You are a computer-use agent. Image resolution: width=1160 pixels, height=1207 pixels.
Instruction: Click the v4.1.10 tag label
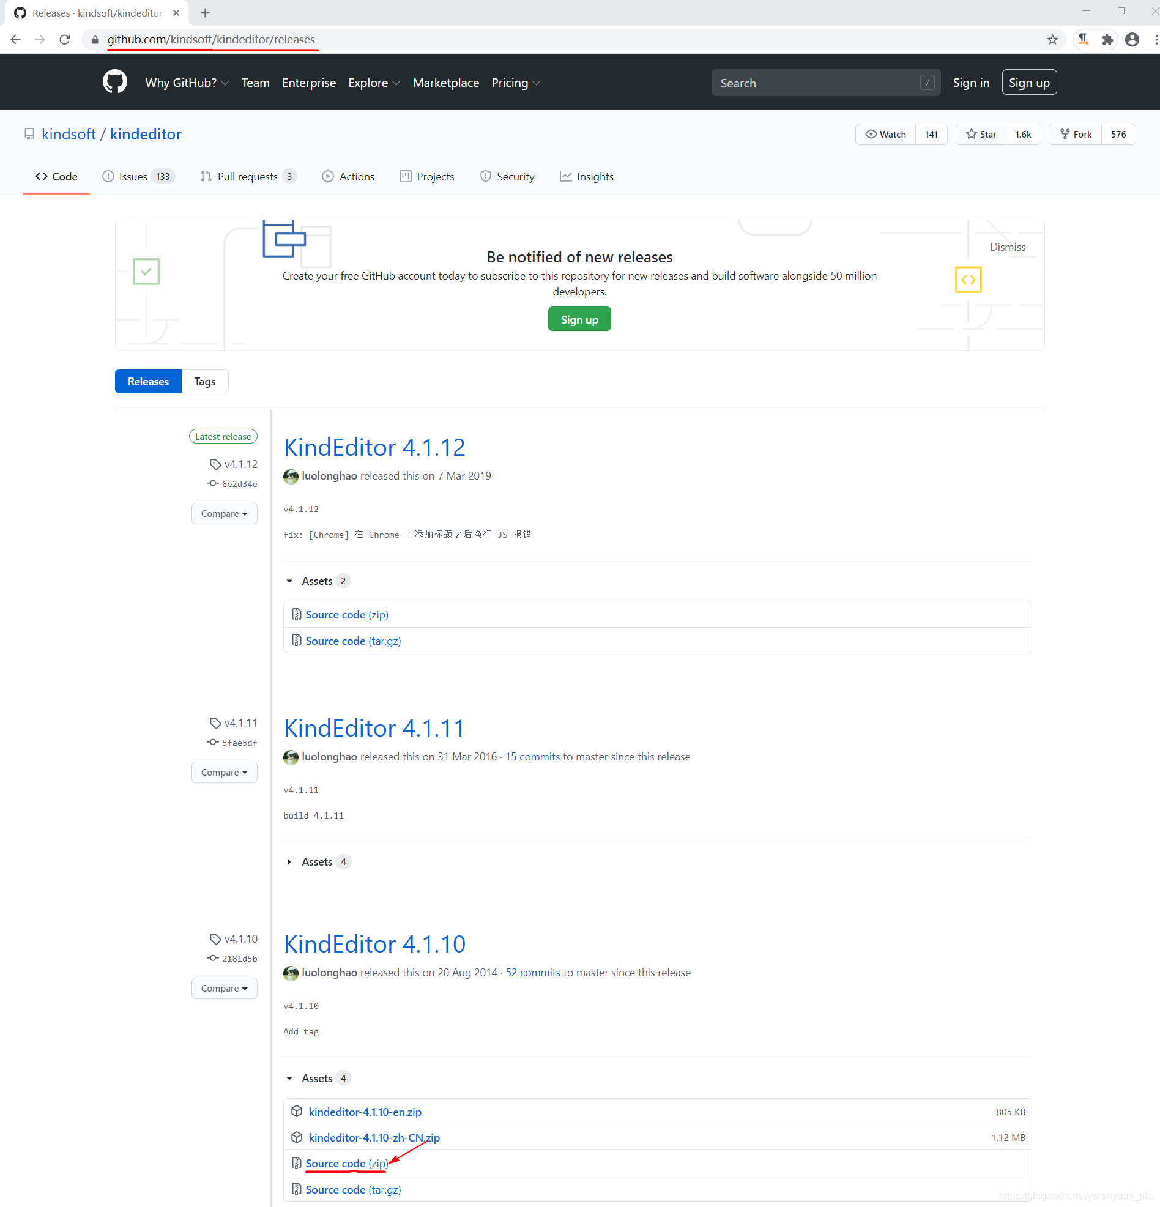point(240,938)
